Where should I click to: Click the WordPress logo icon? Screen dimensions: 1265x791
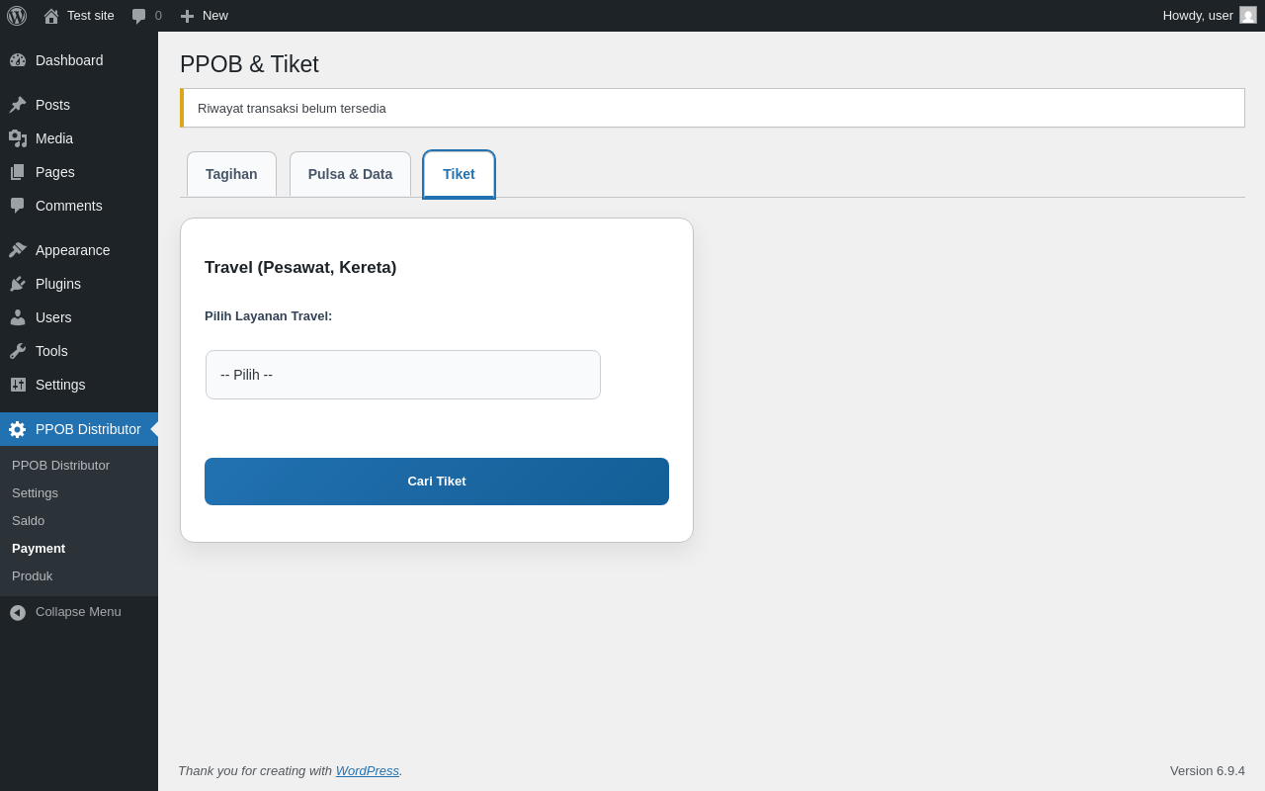pyautogui.click(x=17, y=16)
